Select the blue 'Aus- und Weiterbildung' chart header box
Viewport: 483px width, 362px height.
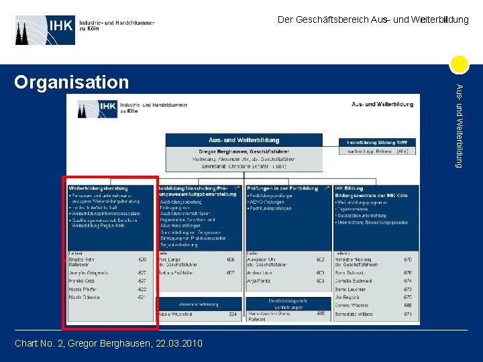coord(244,140)
